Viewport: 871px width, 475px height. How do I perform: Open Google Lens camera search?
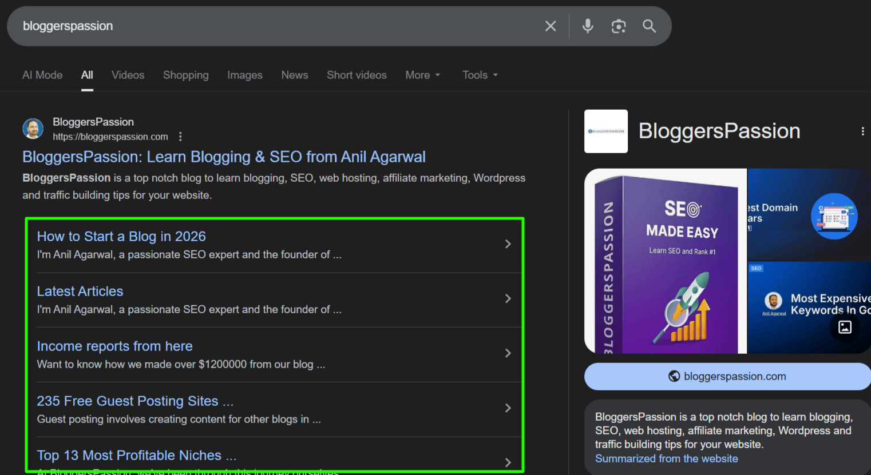[619, 26]
